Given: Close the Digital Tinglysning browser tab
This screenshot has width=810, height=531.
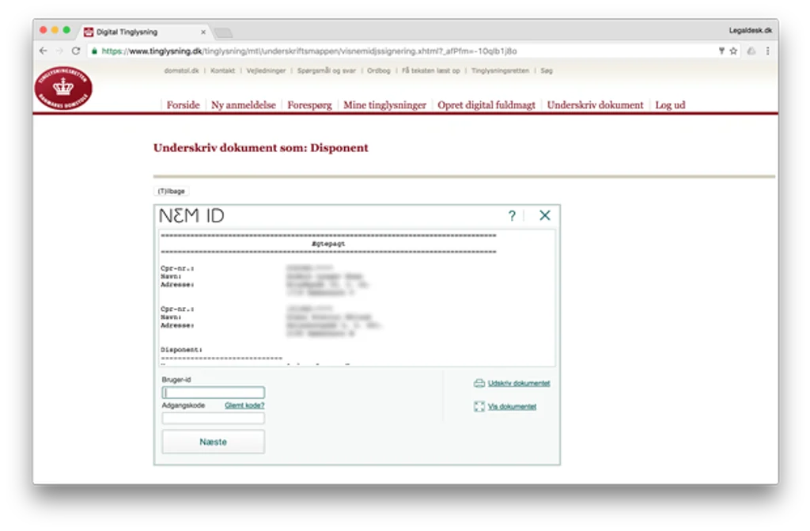Looking at the screenshot, I should (x=203, y=32).
